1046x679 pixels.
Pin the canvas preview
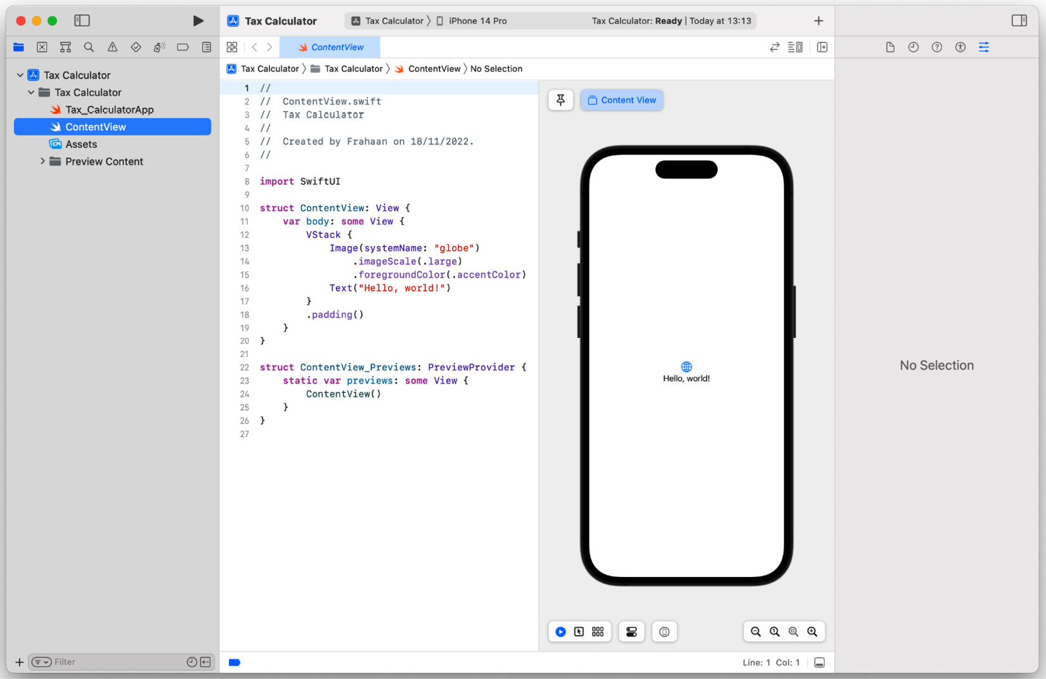click(x=560, y=100)
